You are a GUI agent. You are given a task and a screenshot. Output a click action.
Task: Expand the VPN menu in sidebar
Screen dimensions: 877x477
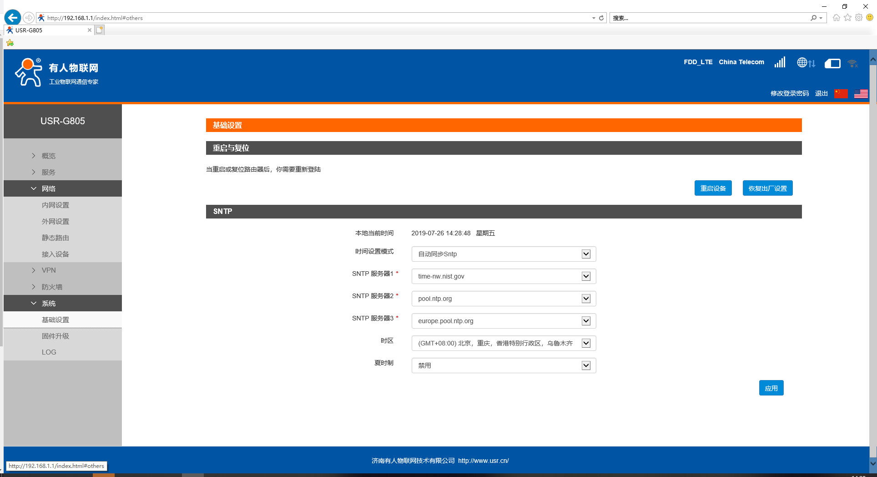(x=49, y=270)
